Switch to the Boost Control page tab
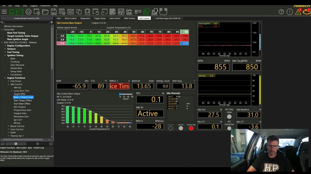 click(71, 18)
